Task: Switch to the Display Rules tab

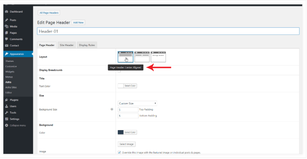Action: click(x=87, y=45)
